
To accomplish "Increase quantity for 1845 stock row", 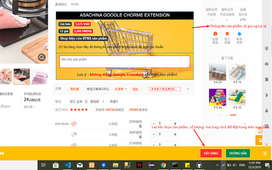I will click(x=175, y=134).
